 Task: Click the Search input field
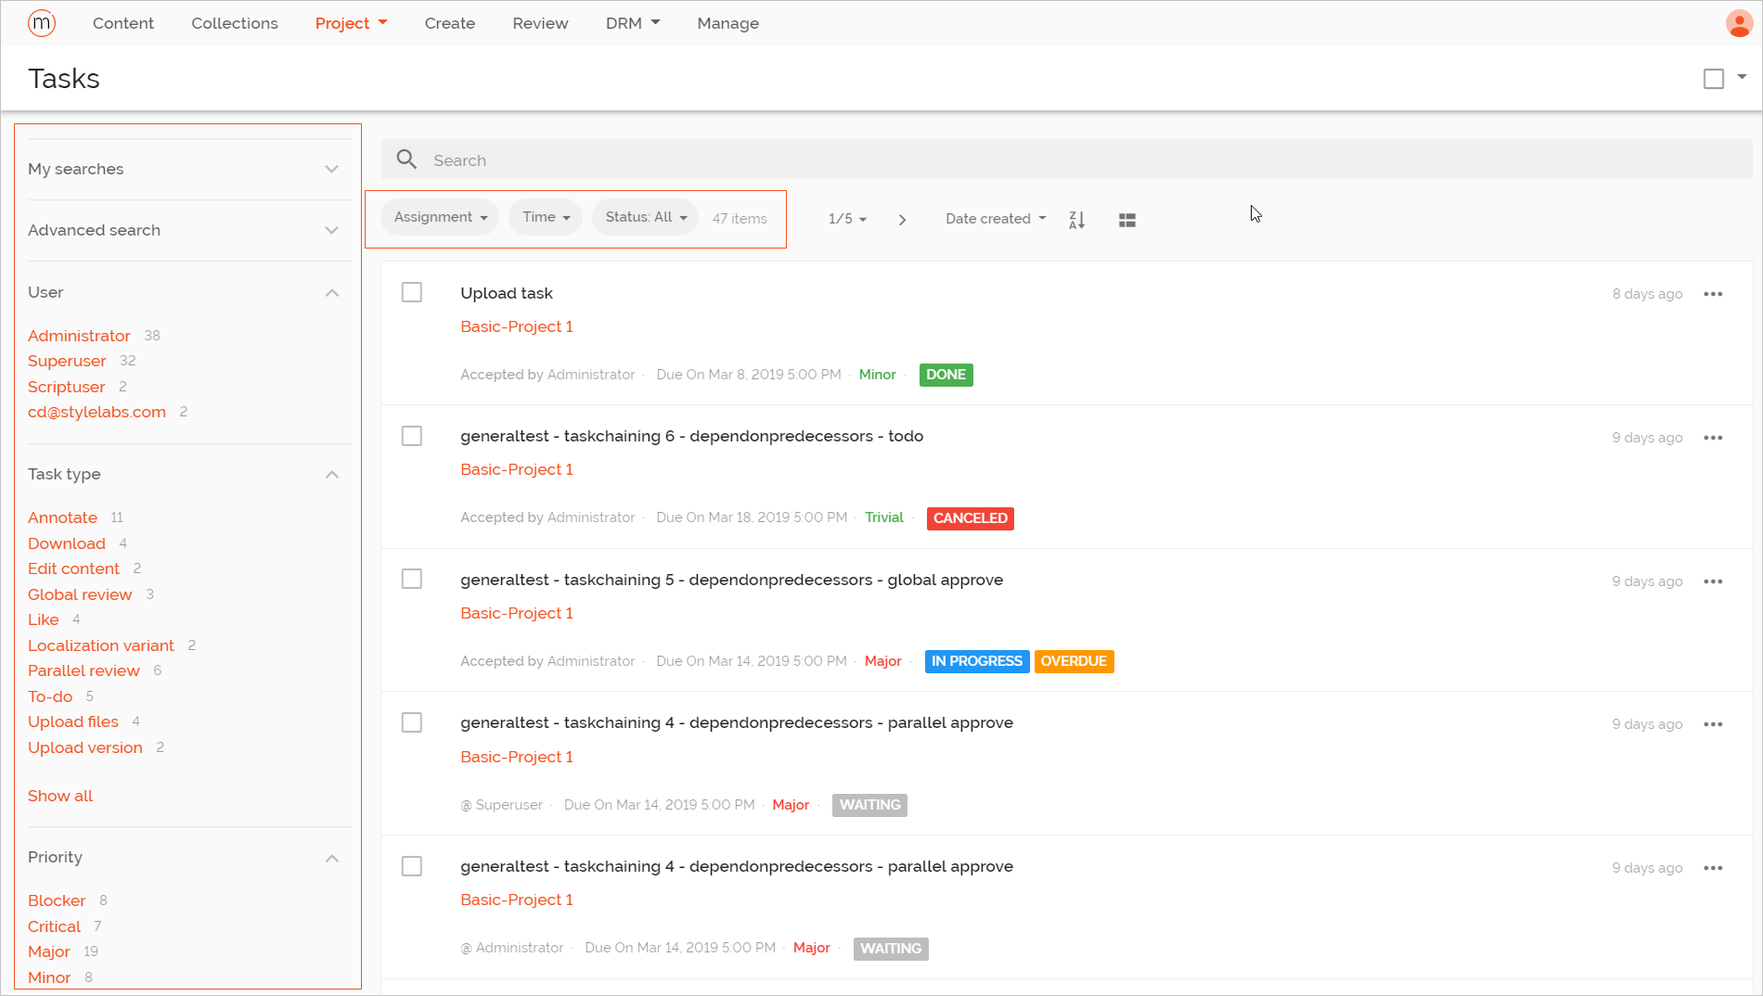pyautogui.click(x=835, y=159)
